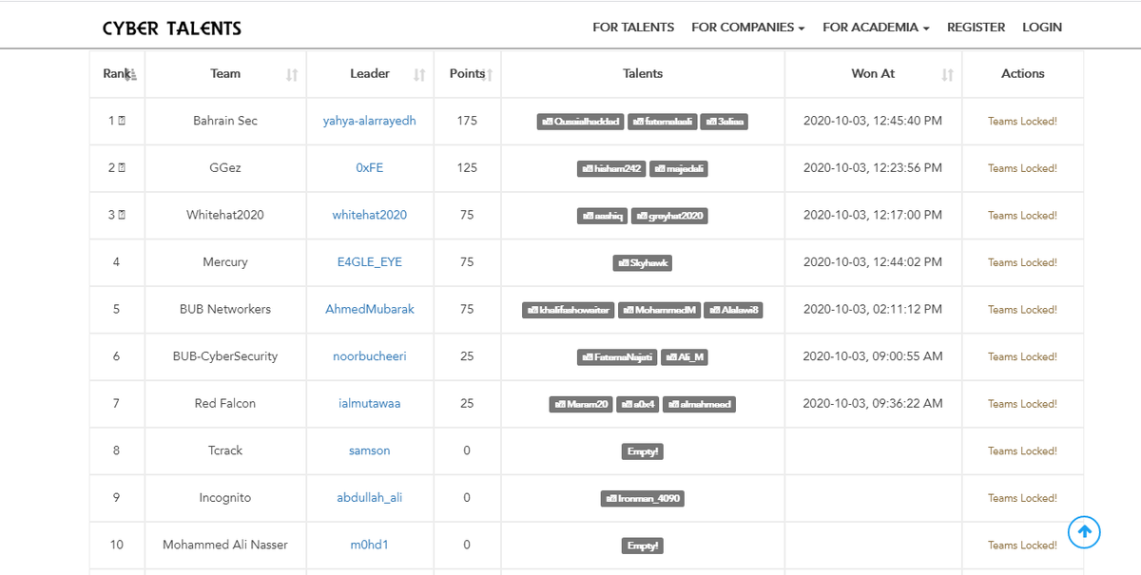Image resolution: width=1141 pixels, height=575 pixels.
Task: Click the 125 points cell
Action: pyautogui.click(x=467, y=168)
